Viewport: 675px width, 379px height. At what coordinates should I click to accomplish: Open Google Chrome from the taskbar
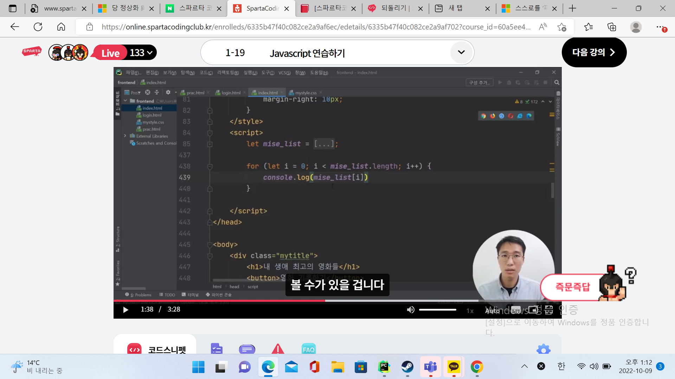(x=477, y=367)
